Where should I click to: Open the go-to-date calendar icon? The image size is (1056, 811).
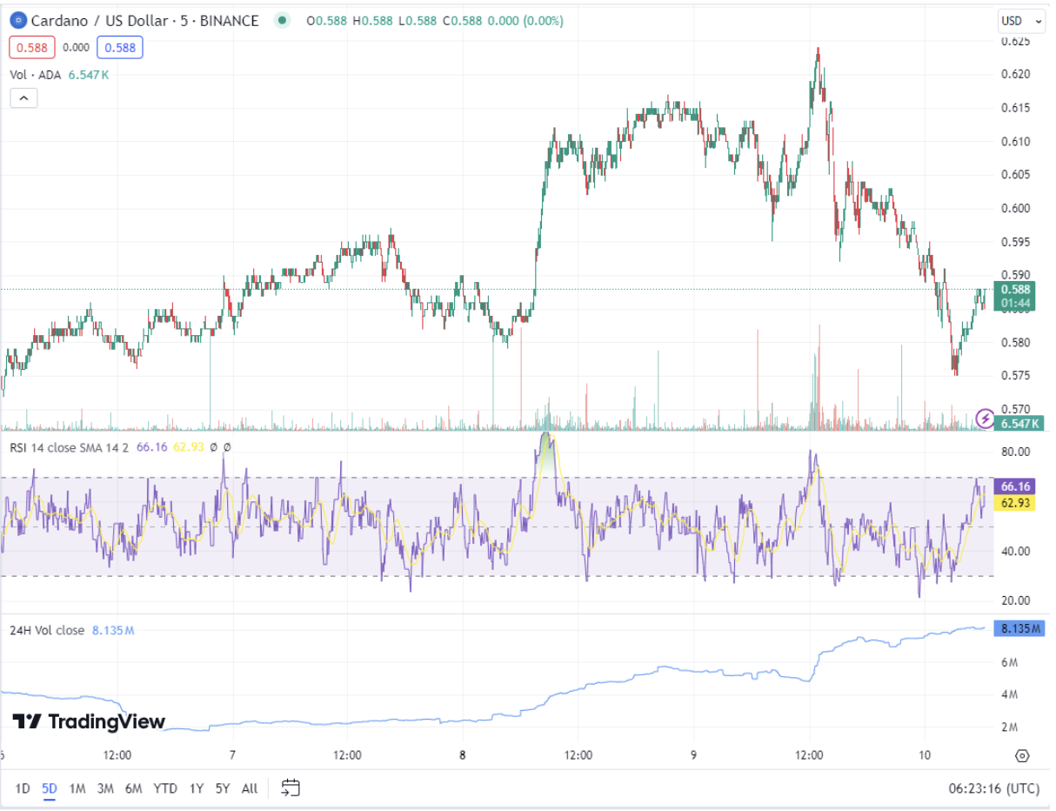click(291, 788)
